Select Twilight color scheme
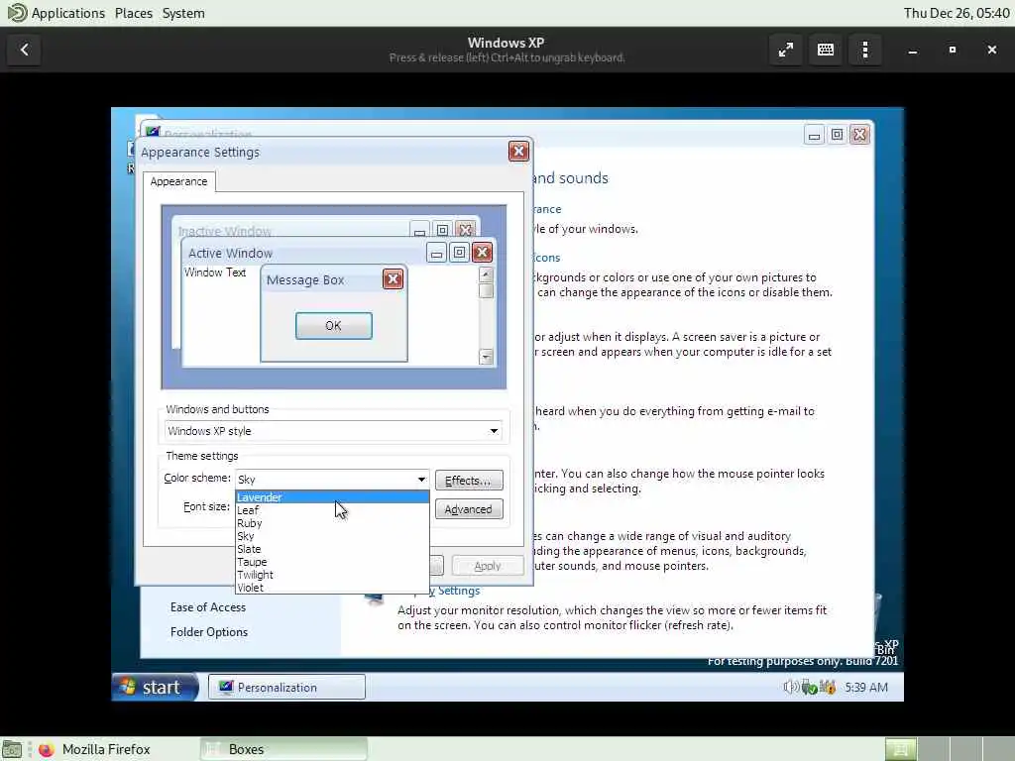 pyautogui.click(x=332, y=575)
